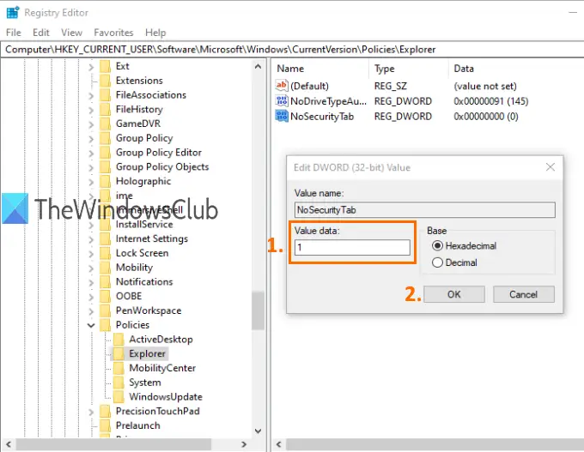The image size is (584, 452).
Task: Click the Holographic folder icon
Action: [x=106, y=181]
